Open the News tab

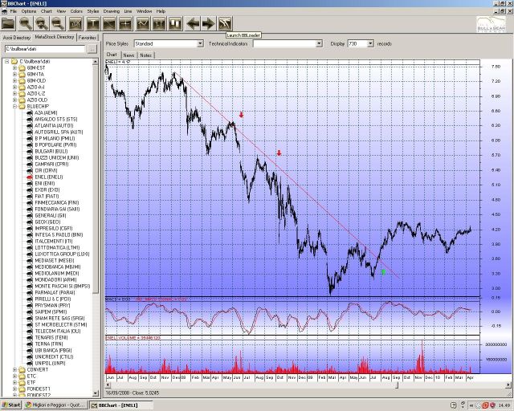point(128,55)
